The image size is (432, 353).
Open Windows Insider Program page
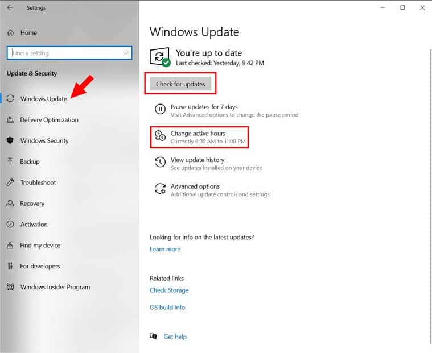[55, 287]
